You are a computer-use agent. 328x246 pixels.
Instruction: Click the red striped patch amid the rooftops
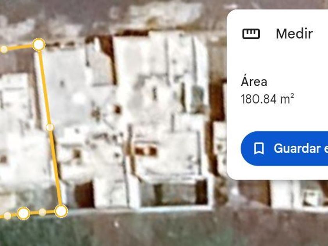pos(146,151)
